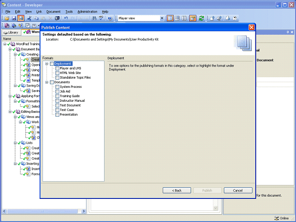This screenshot has width=296, height=222.
Task: Click the Check Out down-arrow icon
Action: coord(228,18)
